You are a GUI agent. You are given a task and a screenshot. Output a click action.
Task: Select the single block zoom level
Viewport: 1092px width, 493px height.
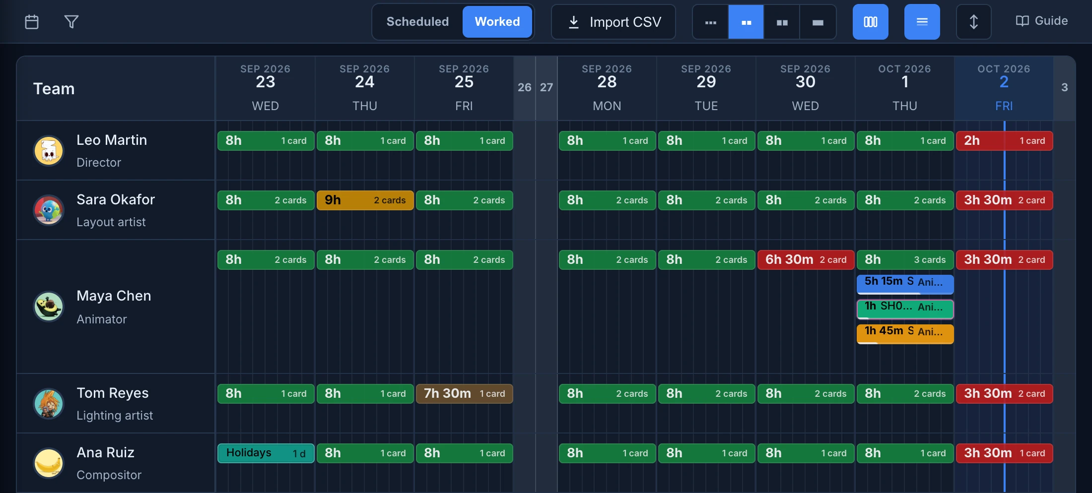click(818, 22)
